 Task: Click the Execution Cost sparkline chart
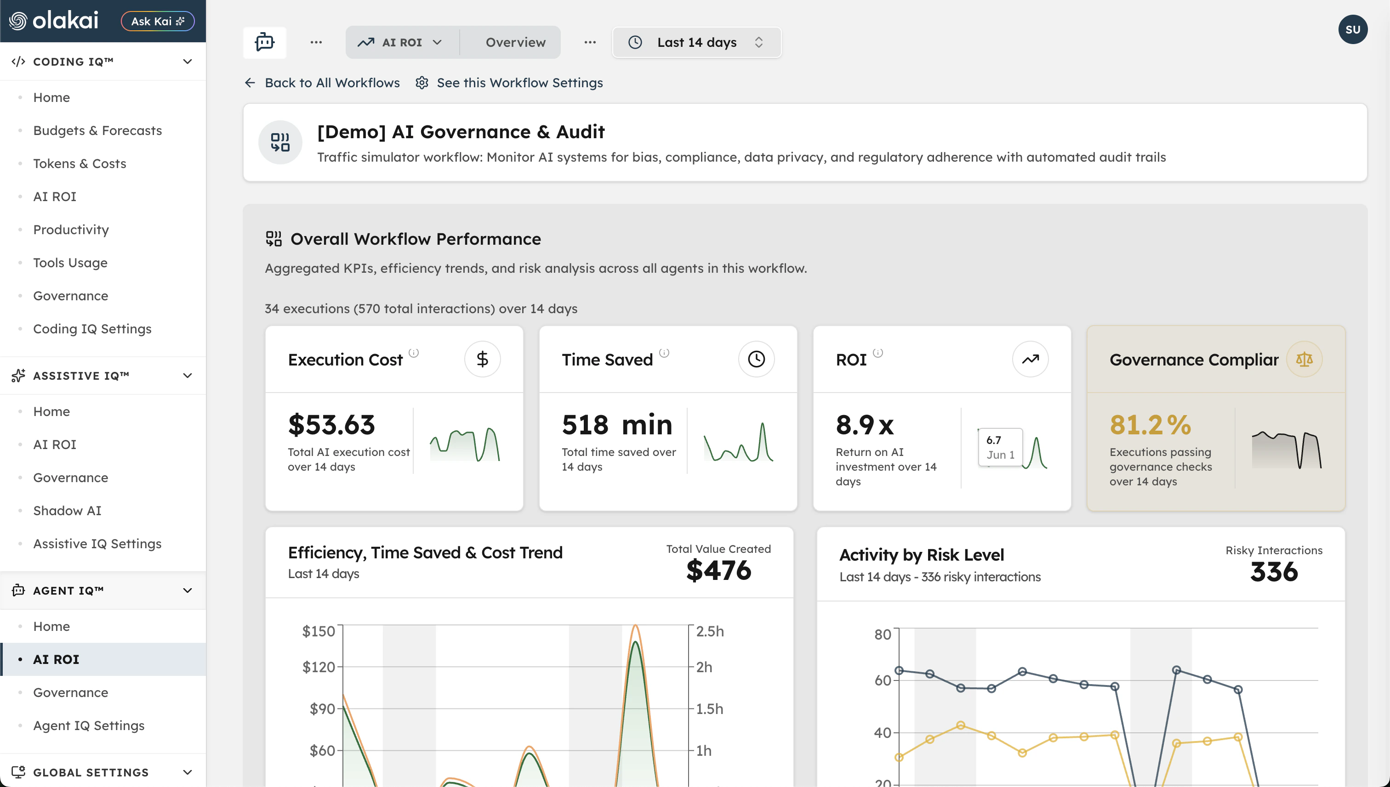(465, 444)
